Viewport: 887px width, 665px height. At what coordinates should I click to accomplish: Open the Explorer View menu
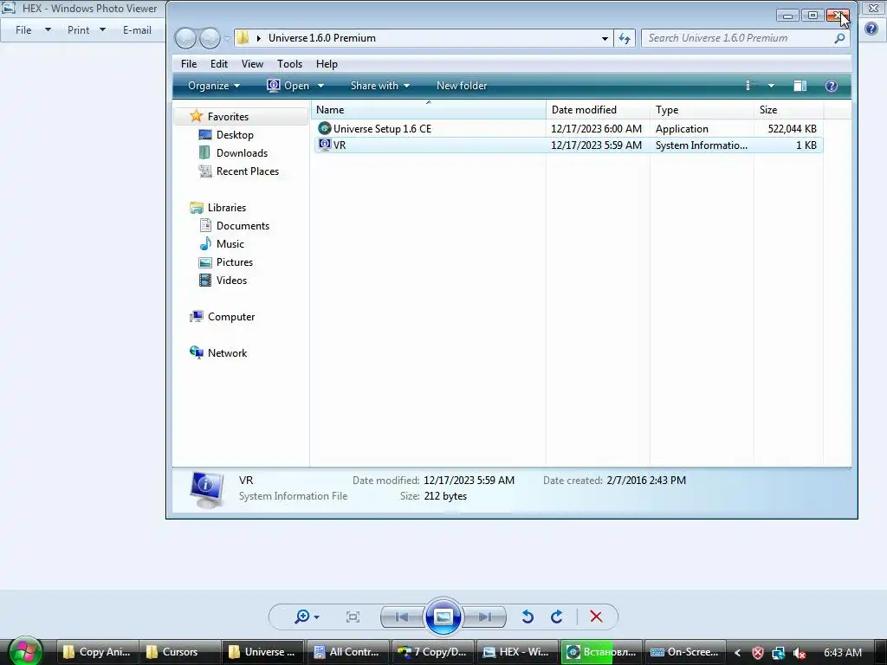252,64
